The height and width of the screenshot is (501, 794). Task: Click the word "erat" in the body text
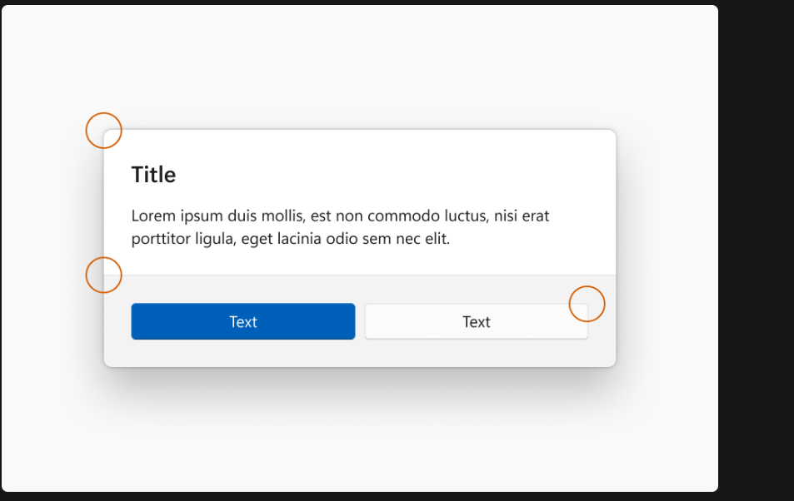pyautogui.click(x=536, y=216)
